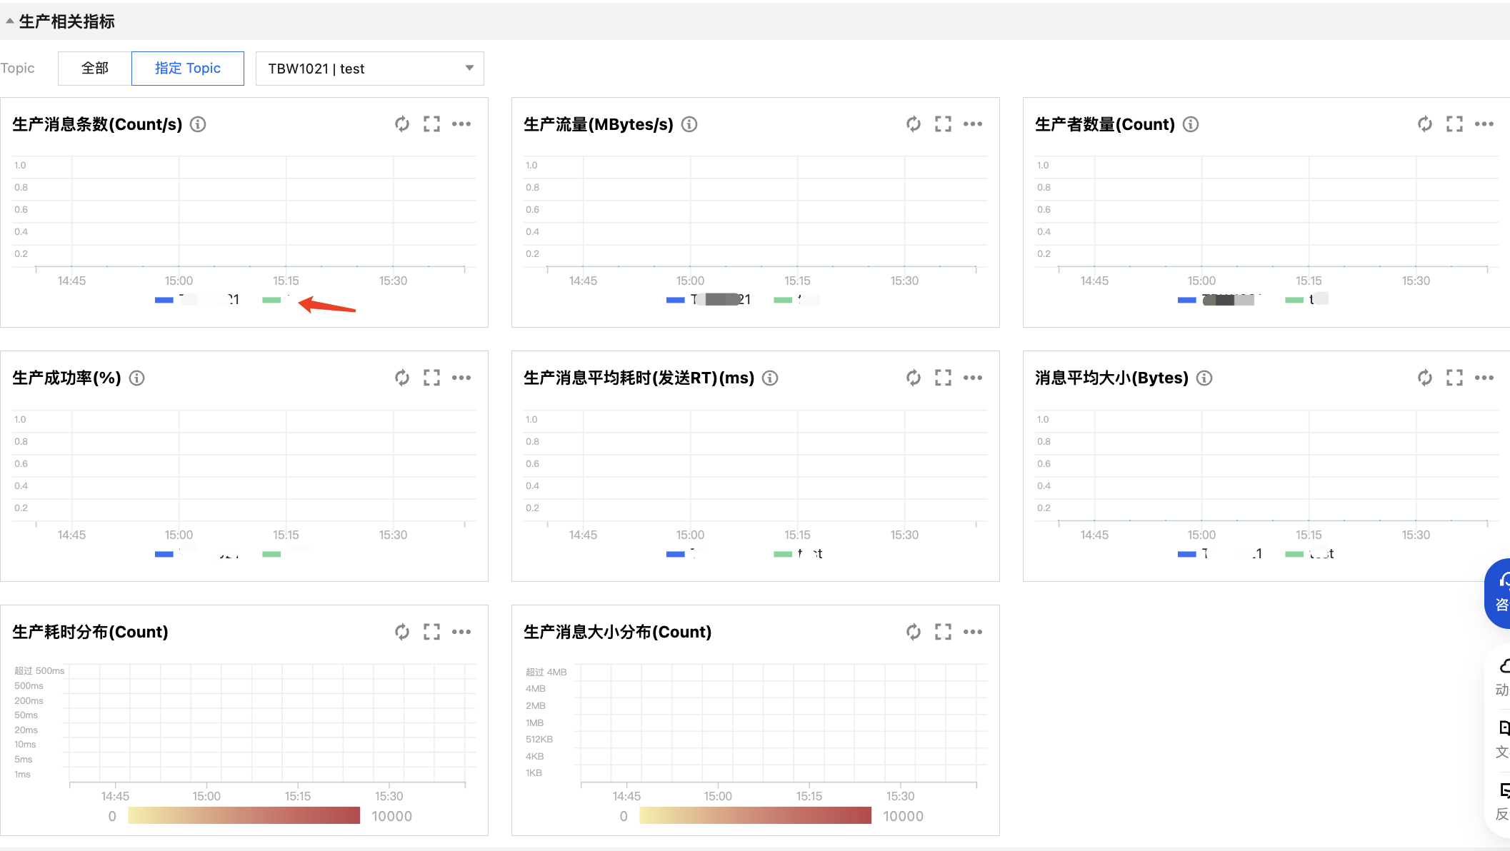Open the TBW1021 | test topic dropdown
Screen dimensions: 1510x851
click(x=369, y=69)
